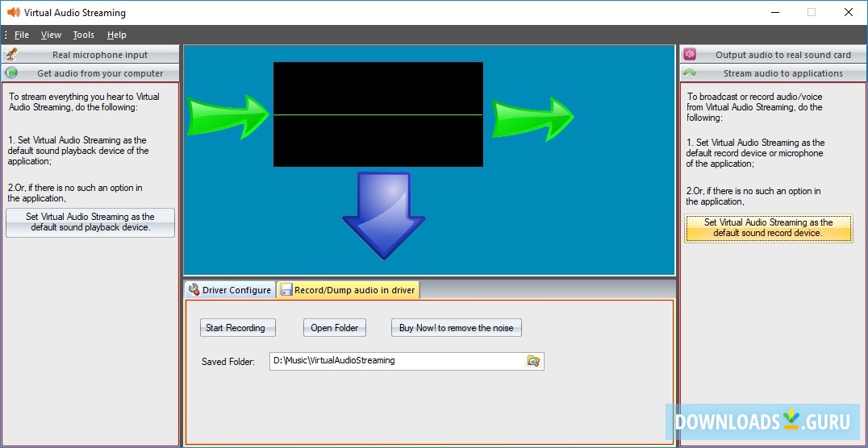Click the wrench icon on Driver Configure tab

(194, 289)
